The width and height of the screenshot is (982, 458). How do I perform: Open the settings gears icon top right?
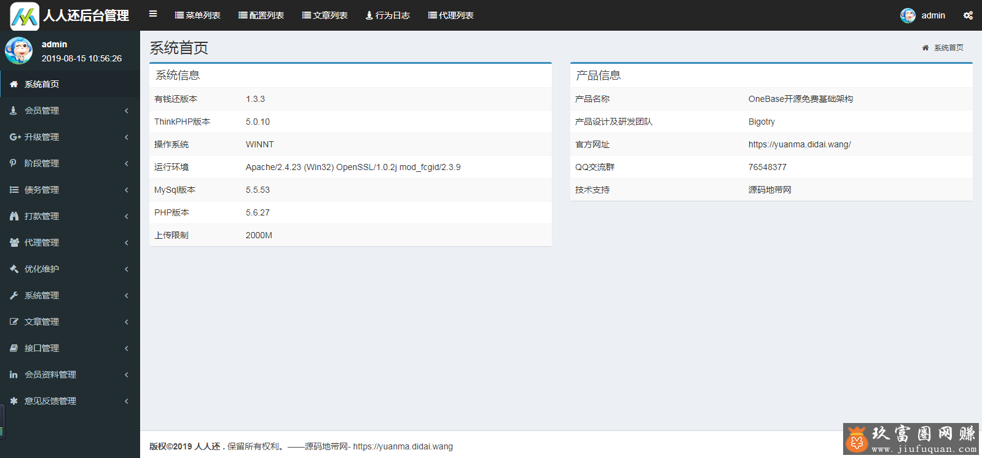pyautogui.click(x=968, y=15)
